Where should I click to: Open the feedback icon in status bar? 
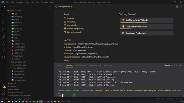point(177,99)
